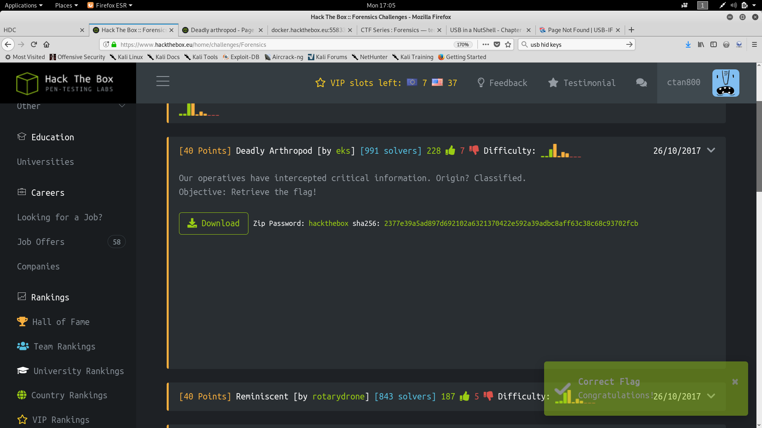Screen dimensions: 762x428
Task: Open the Firefox ESR app menu
Action: (x=110, y=5)
